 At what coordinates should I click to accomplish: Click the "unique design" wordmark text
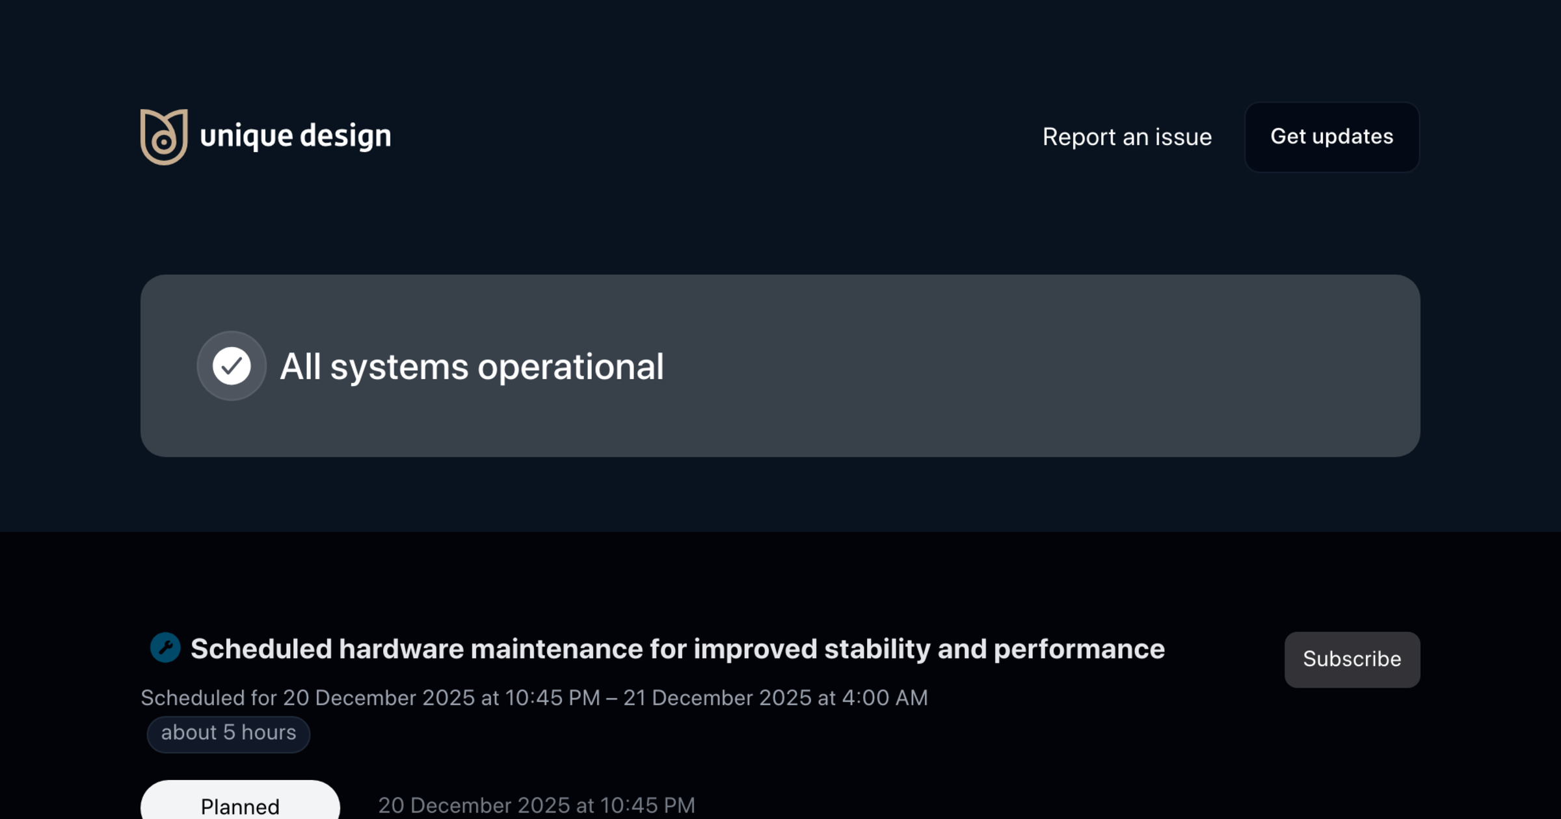tap(295, 136)
